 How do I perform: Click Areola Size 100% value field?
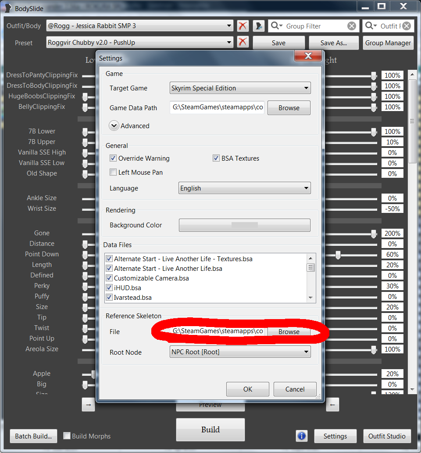392,349
